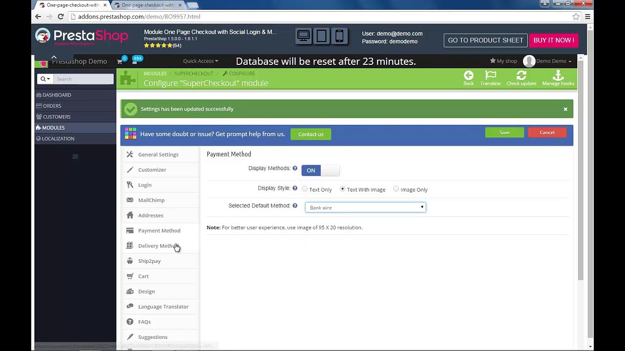The width and height of the screenshot is (625, 351).
Task: Click the MODULES breadcrumb link
Action: [155, 74]
